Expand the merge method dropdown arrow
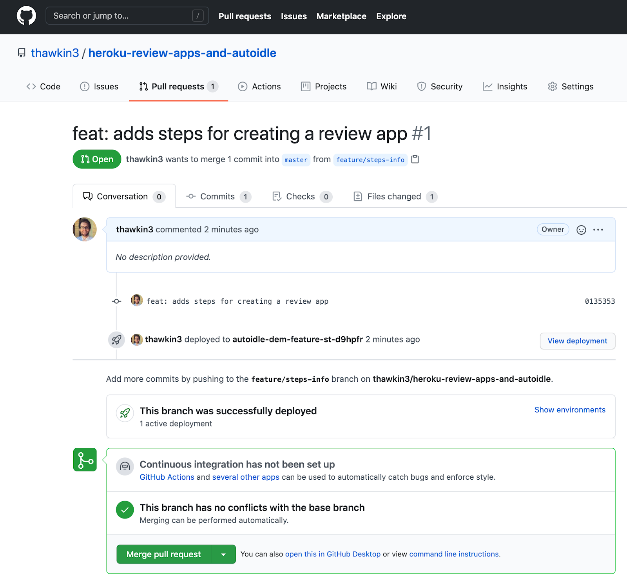 point(223,554)
